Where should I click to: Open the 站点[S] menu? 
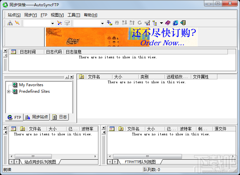(14, 15)
